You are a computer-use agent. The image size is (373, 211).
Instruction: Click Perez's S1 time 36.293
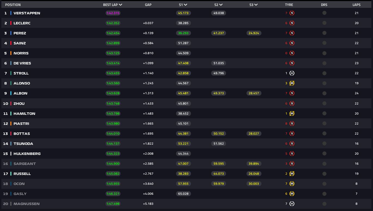pyautogui.click(x=183, y=33)
